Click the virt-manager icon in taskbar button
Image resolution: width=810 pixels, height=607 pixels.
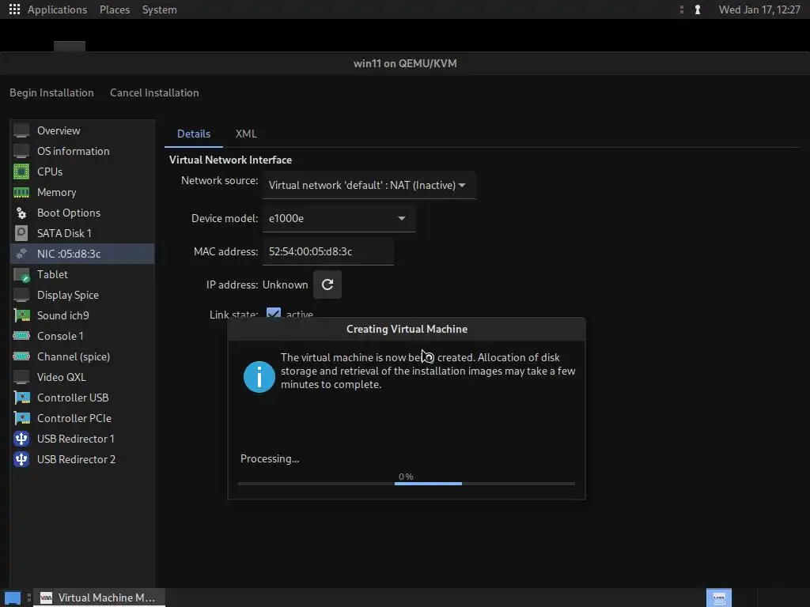click(x=46, y=598)
